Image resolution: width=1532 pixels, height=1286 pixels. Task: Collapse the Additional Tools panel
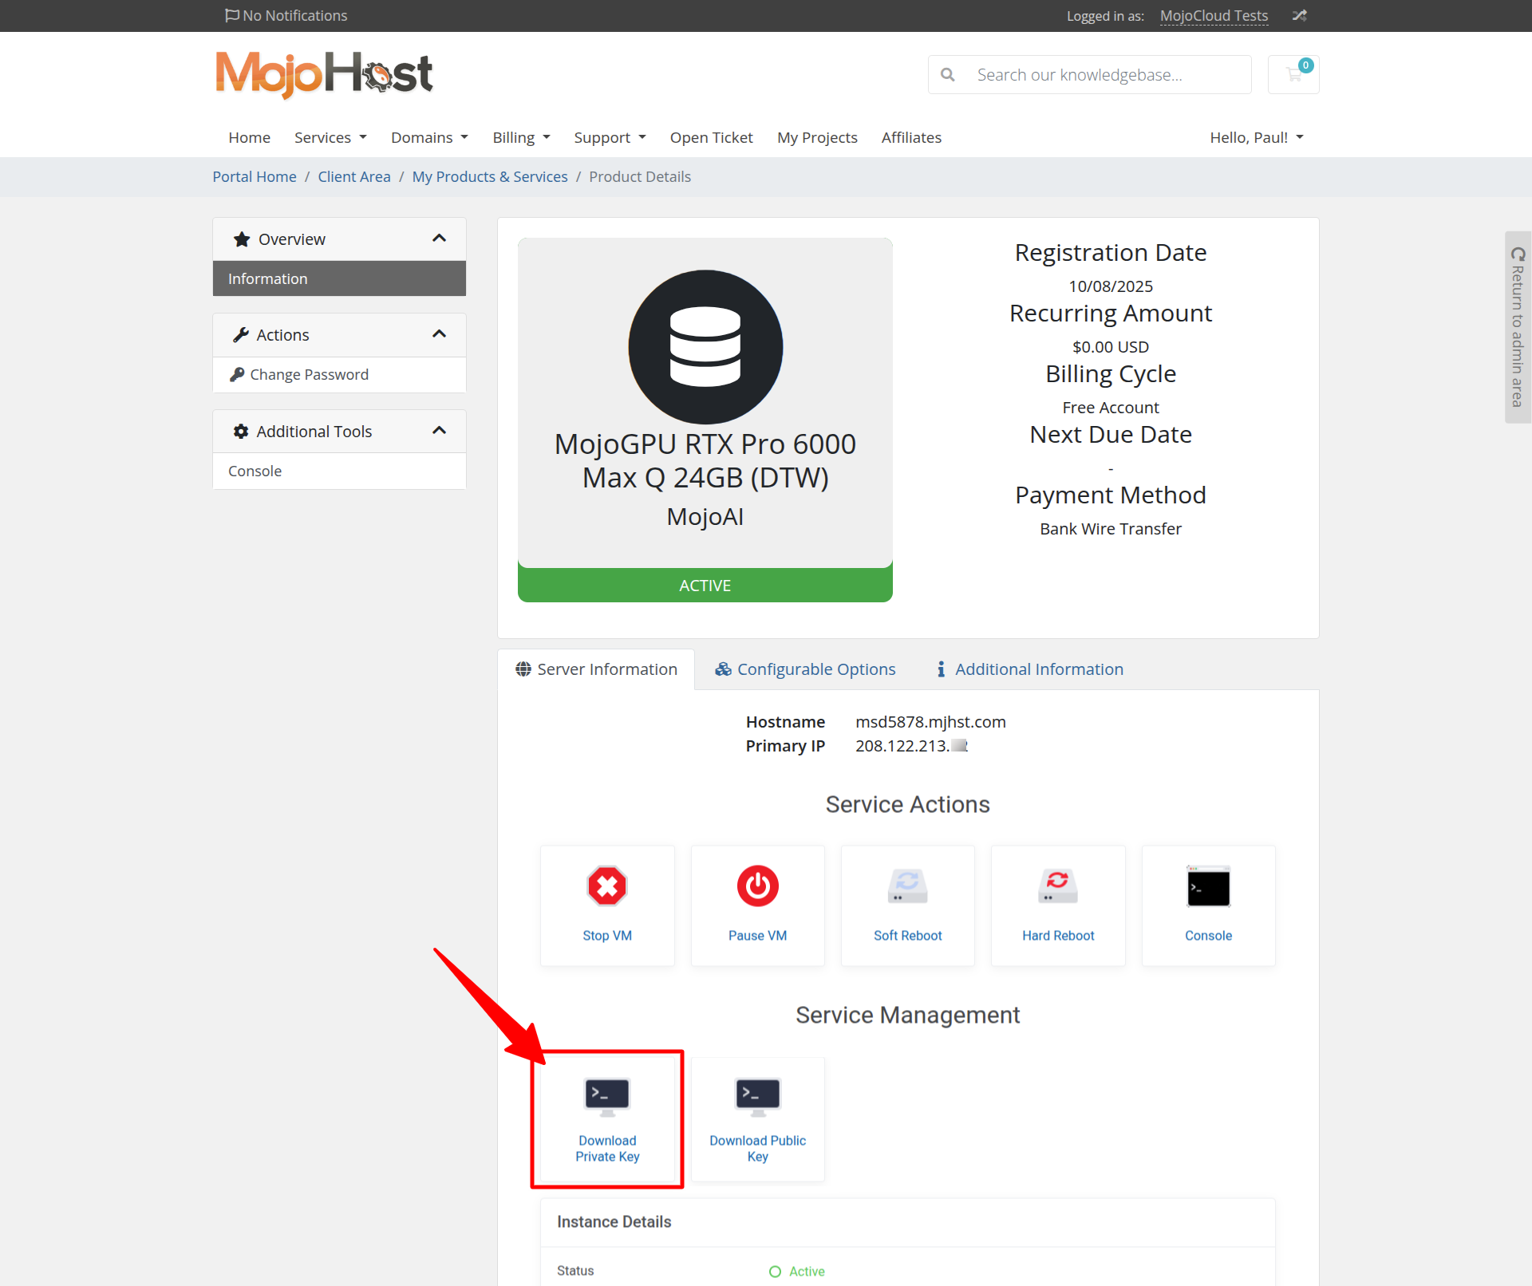click(x=439, y=431)
